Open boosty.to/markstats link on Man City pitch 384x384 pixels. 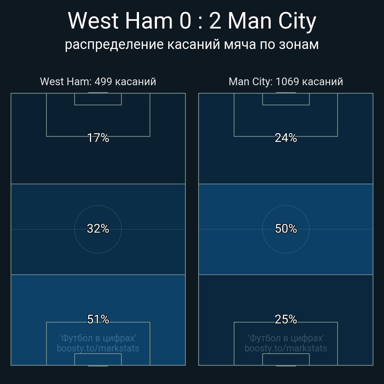286,348
